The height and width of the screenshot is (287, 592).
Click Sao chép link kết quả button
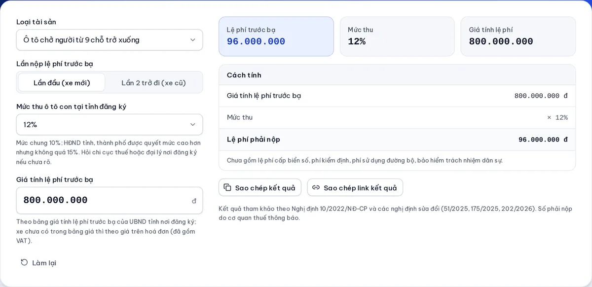[x=355, y=187]
